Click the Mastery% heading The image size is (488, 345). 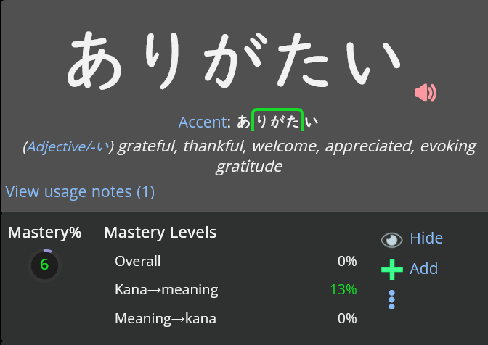pos(44,233)
